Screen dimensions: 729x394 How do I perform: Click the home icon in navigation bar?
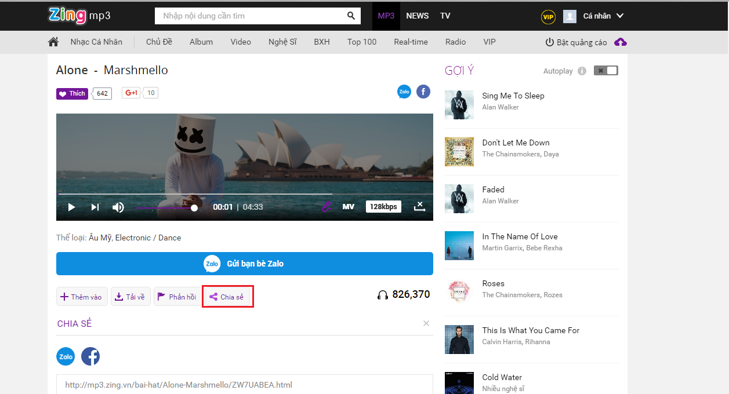click(x=53, y=42)
